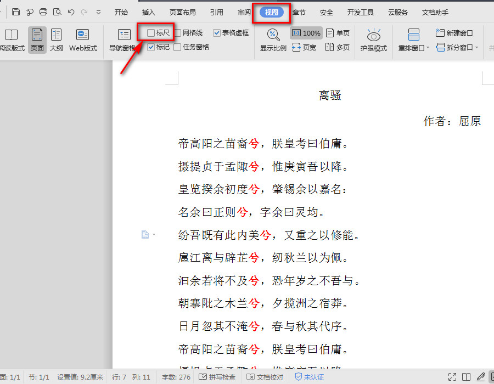Expand quick access toolbar customize arrow

[x=98, y=13]
